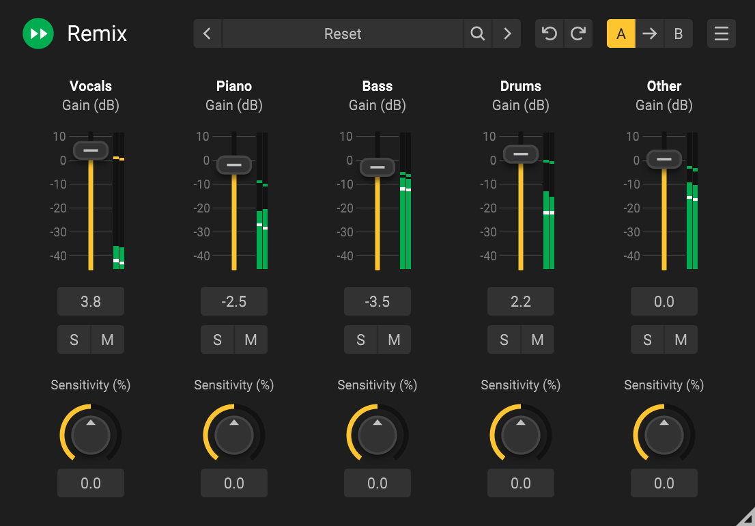Switch to the B comparison state
Screen dimensions: 755x526
pyautogui.click(x=679, y=33)
